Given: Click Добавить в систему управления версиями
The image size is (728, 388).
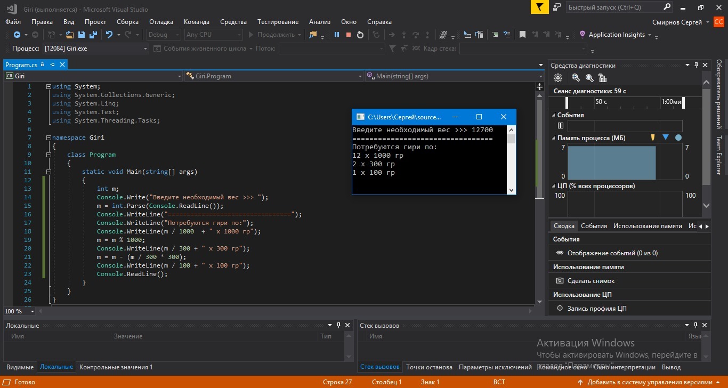Looking at the screenshot, I should [650, 382].
